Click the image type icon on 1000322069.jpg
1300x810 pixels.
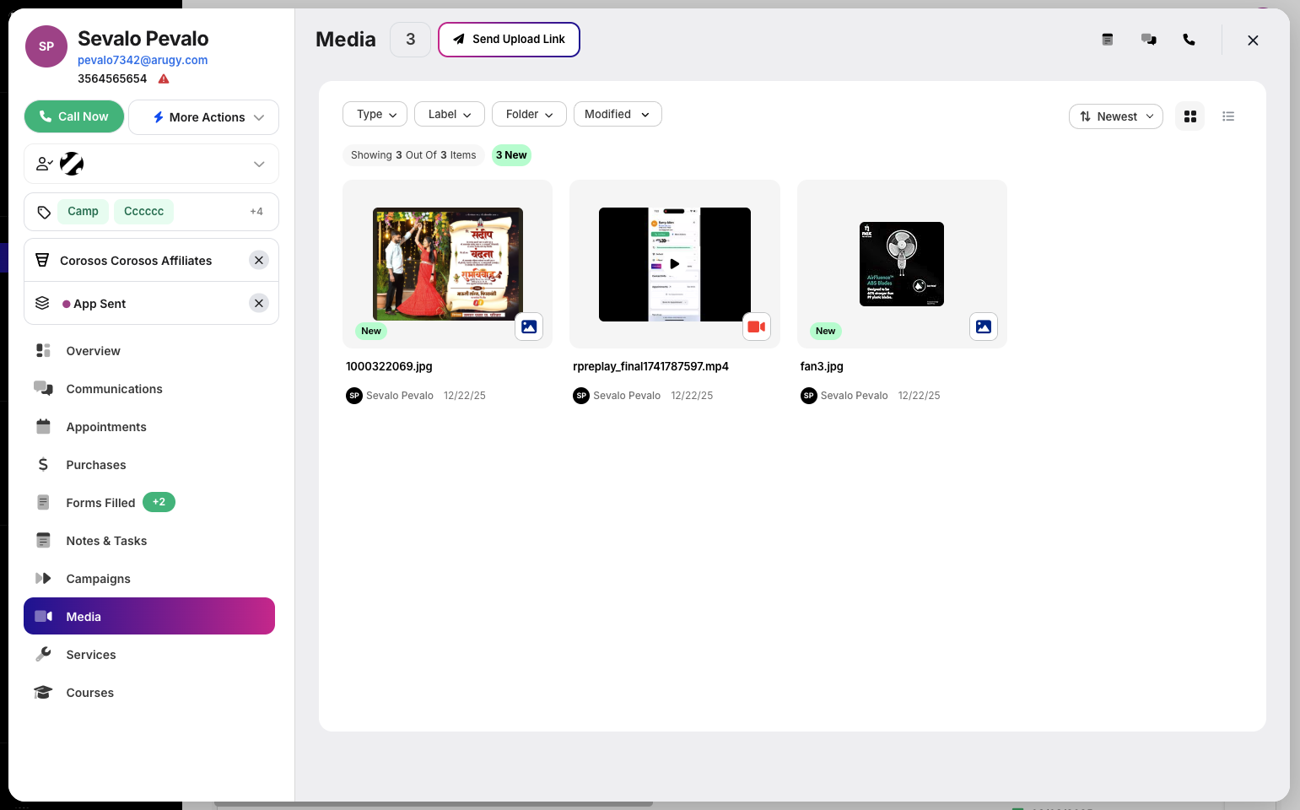pyautogui.click(x=529, y=327)
